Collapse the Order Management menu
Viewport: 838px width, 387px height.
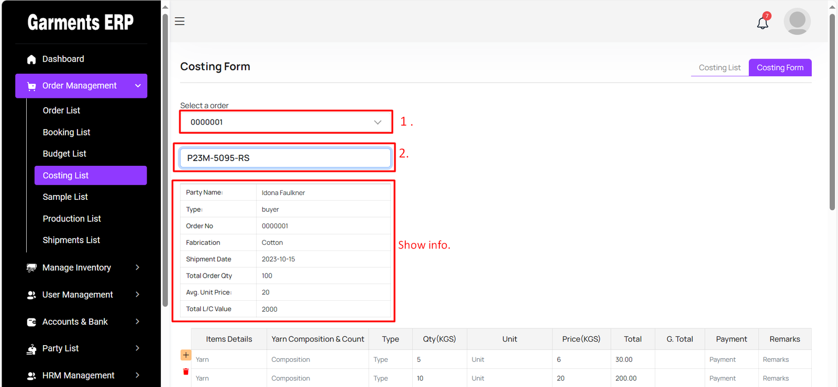coord(138,86)
